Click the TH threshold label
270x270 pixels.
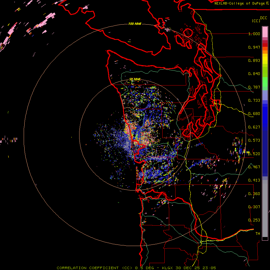pyautogui.click(x=258, y=234)
